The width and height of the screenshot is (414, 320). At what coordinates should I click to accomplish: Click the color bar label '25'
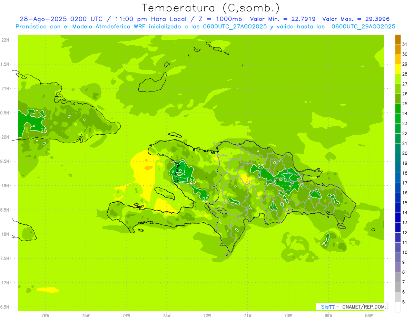pos(405,104)
